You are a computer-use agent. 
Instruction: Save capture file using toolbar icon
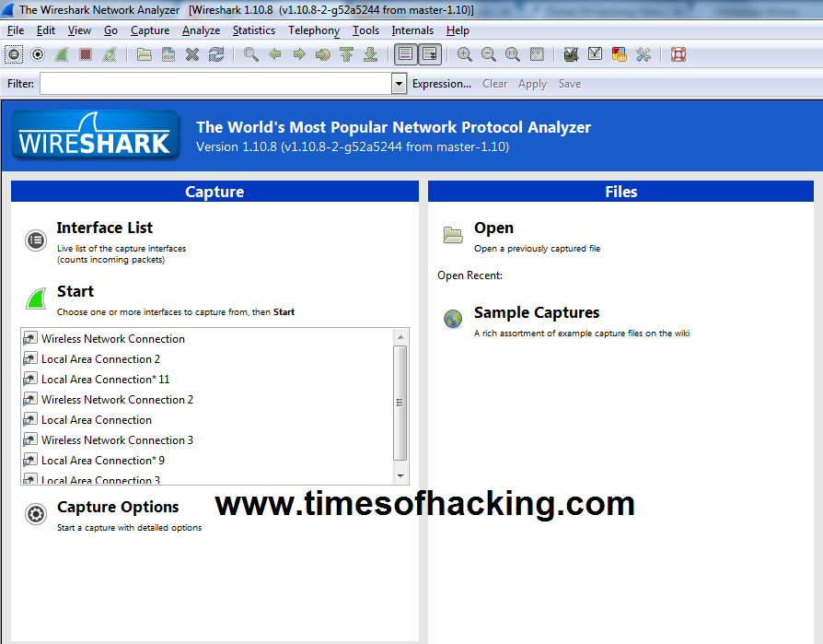(168, 54)
